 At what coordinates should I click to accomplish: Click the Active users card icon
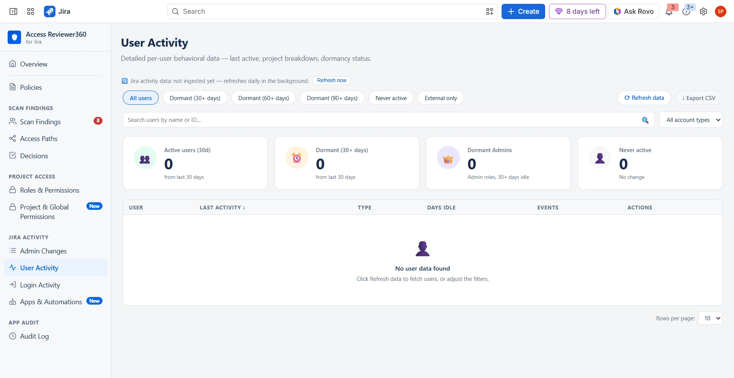[x=145, y=157]
